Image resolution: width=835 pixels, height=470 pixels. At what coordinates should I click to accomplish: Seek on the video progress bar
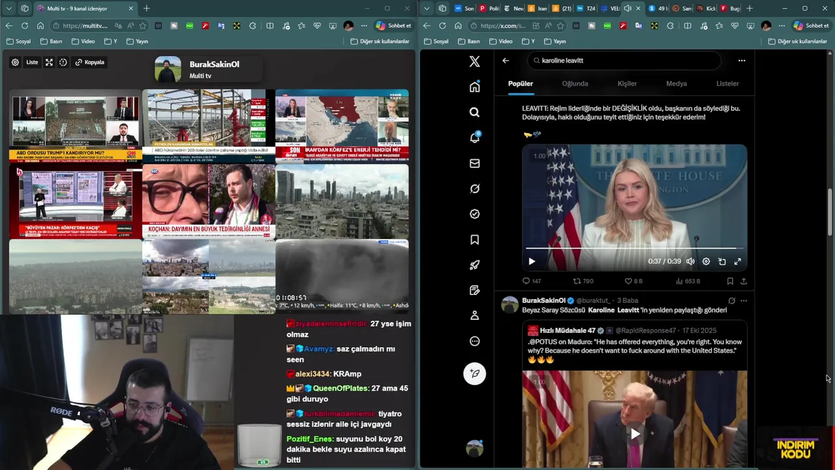coord(634,248)
